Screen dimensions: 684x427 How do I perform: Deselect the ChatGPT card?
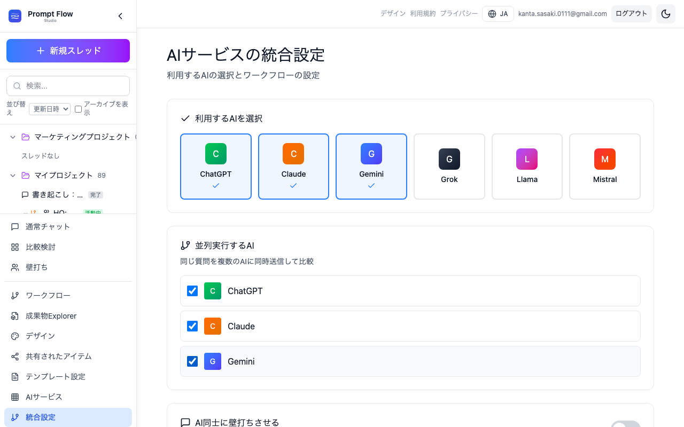click(x=216, y=167)
